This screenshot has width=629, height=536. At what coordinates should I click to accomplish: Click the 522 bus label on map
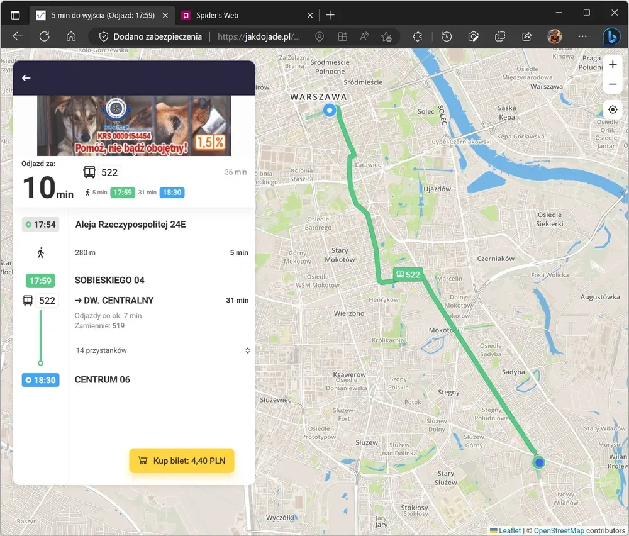pyautogui.click(x=408, y=274)
